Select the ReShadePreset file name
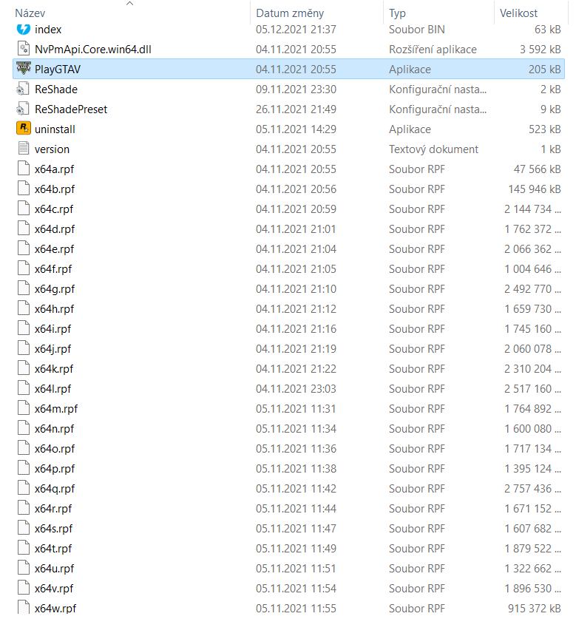The width and height of the screenshot is (576, 619). click(71, 109)
